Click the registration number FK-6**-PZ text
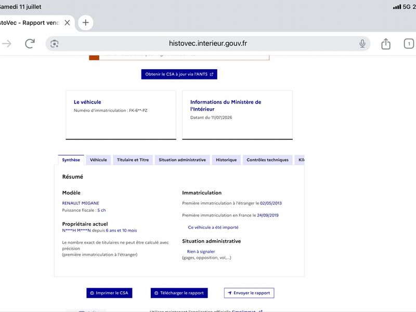 (x=138, y=110)
